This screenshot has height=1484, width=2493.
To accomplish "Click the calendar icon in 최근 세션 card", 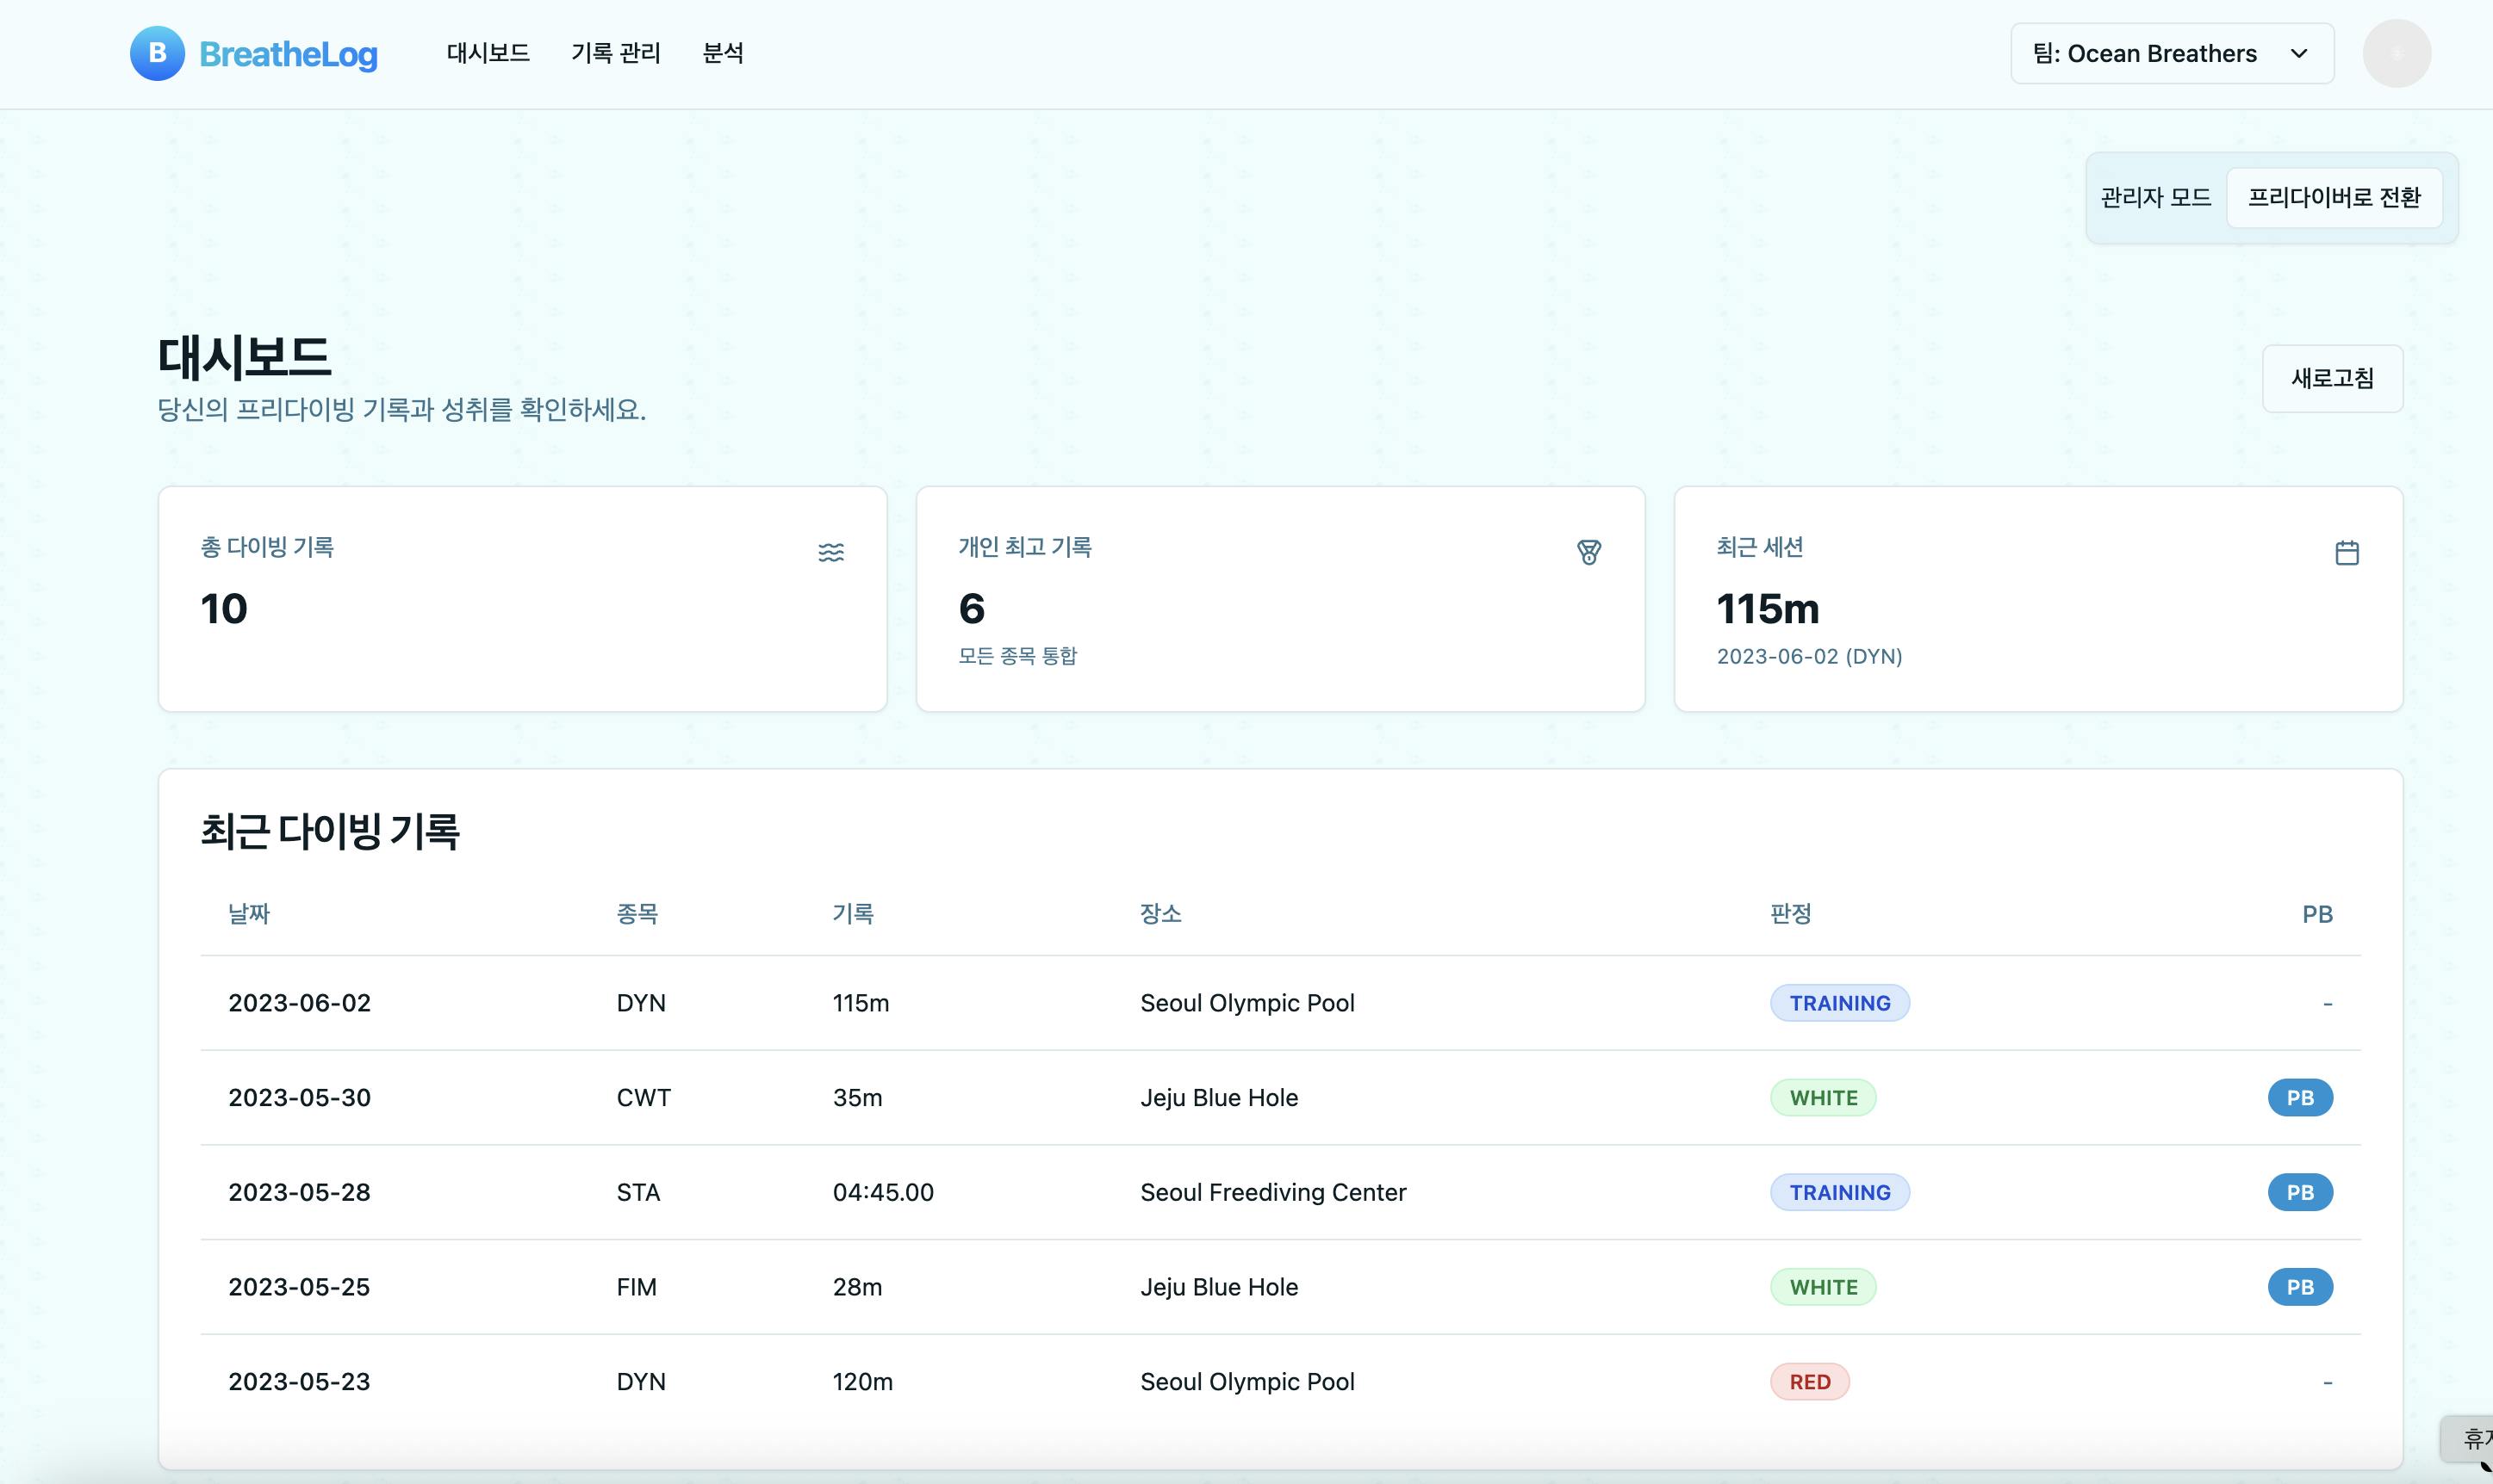I will coord(2347,552).
